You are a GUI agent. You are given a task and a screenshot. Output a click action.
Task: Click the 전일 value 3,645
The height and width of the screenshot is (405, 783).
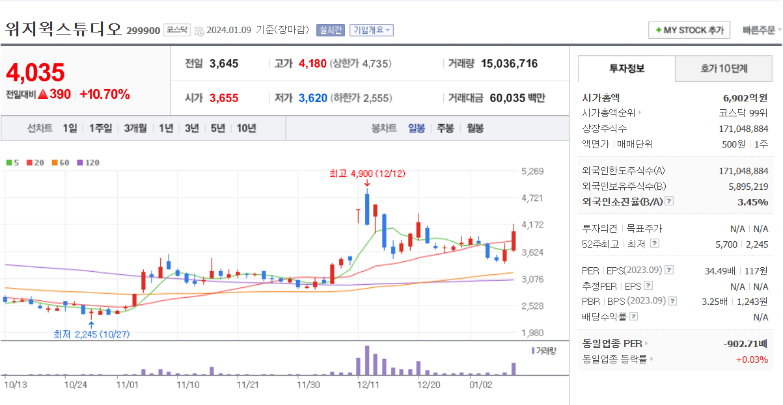point(224,63)
